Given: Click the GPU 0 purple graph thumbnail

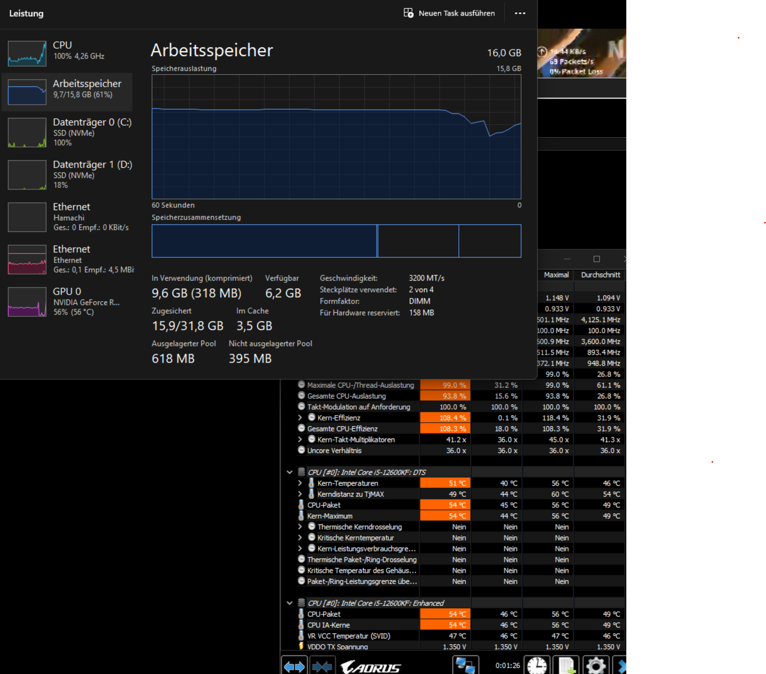Looking at the screenshot, I should [x=27, y=302].
